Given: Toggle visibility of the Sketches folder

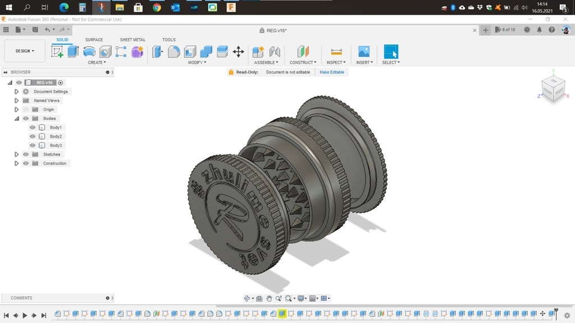Looking at the screenshot, I should click(x=26, y=155).
